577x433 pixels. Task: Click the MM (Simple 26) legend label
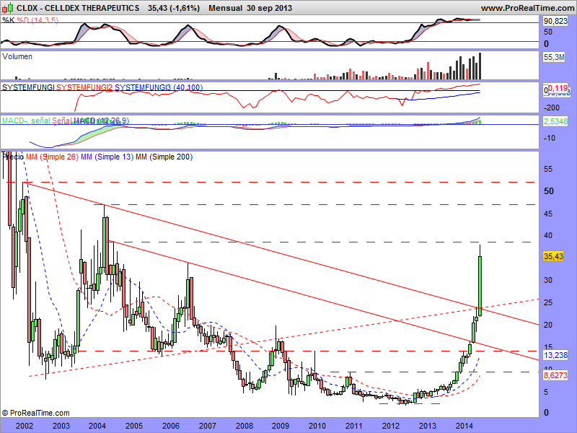(52, 157)
